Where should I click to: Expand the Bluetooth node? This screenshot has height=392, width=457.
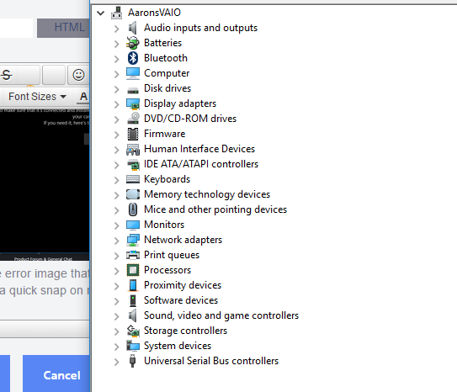point(117,59)
